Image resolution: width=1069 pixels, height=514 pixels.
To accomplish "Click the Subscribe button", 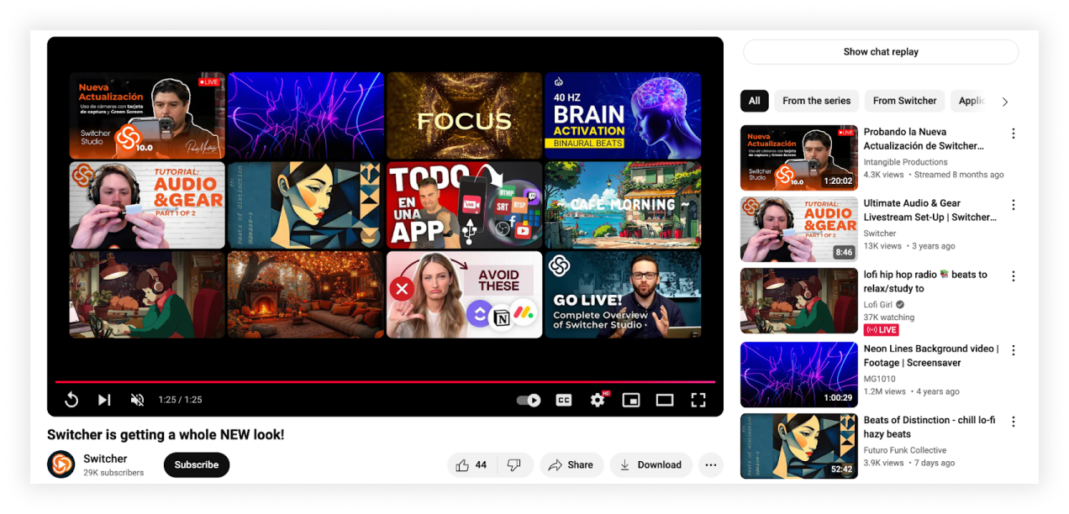I will coord(196,464).
